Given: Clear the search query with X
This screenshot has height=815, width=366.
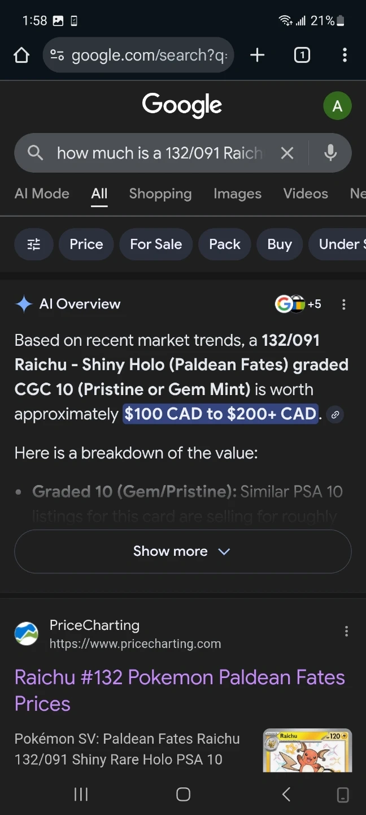Looking at the screenshot, I should coord(287,153).
